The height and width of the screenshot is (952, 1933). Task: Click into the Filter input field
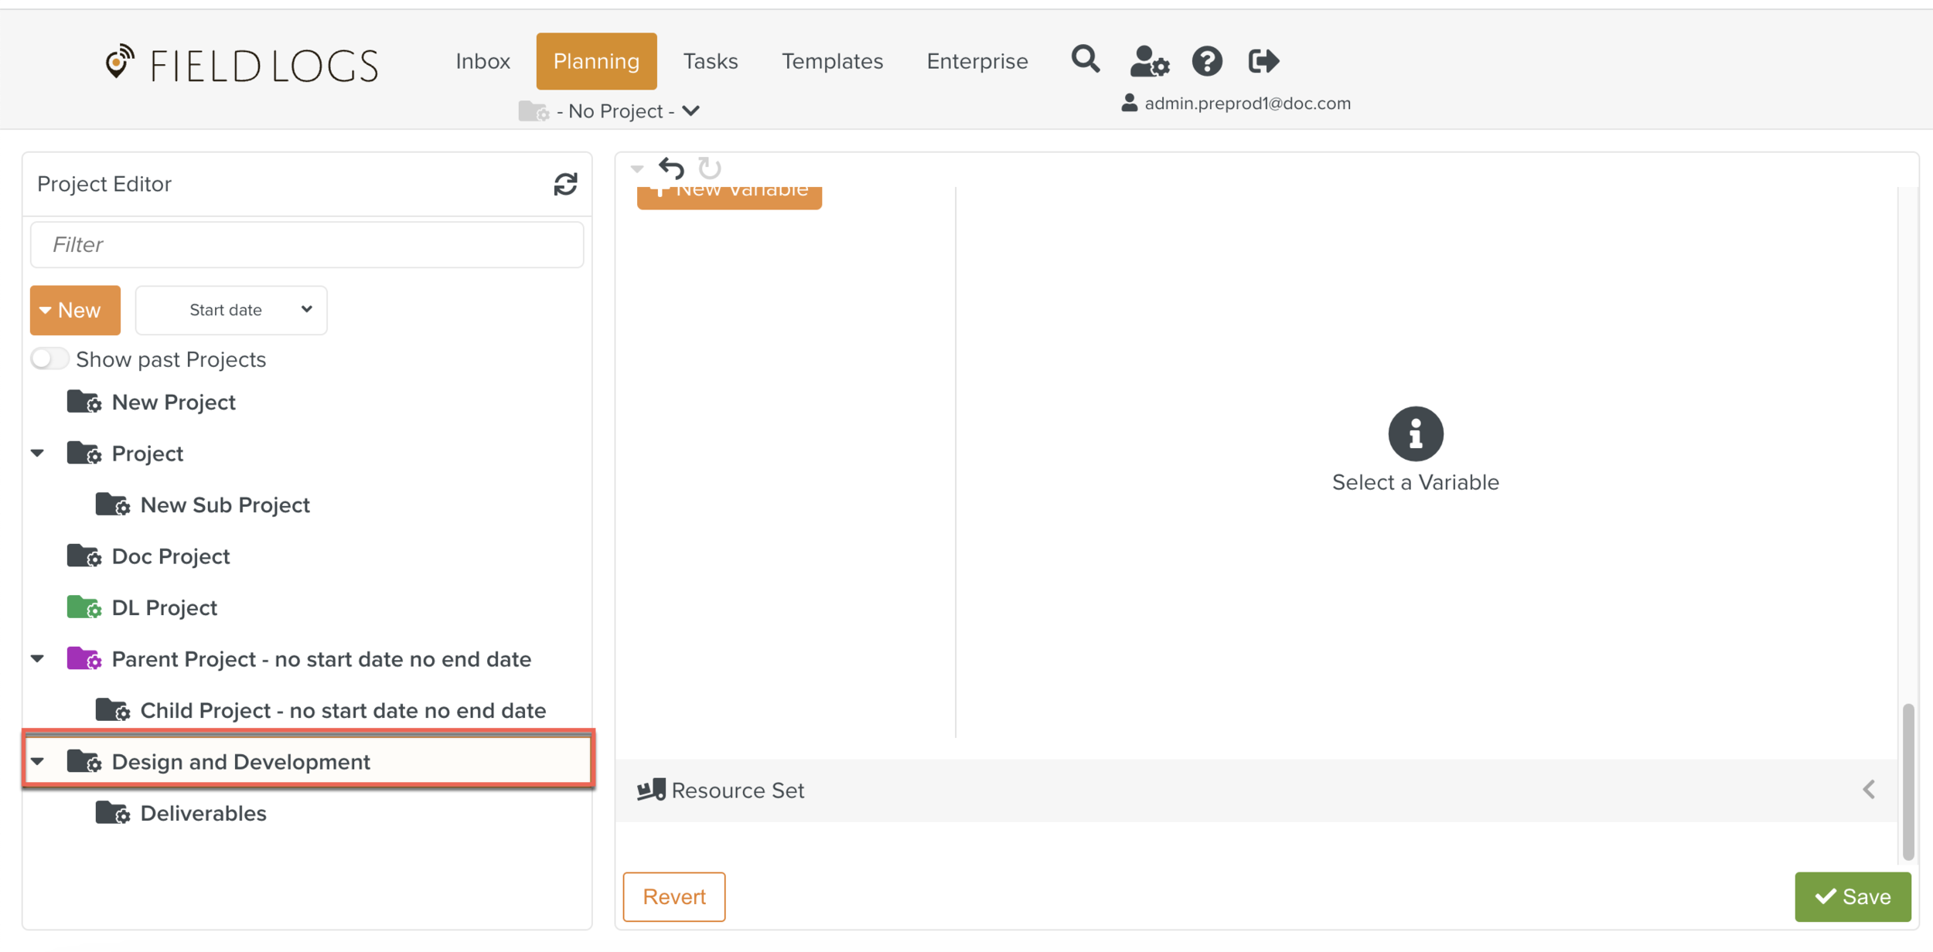click(306, 245)
